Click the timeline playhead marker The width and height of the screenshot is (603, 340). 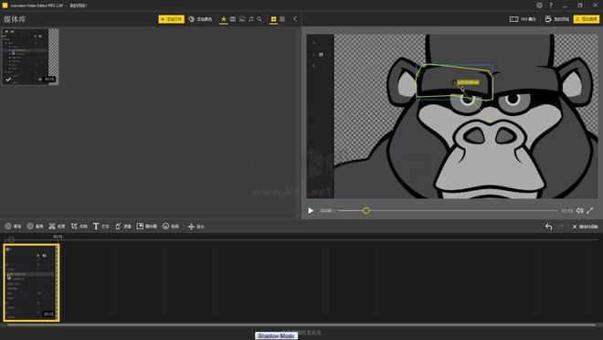click(11, 239)
